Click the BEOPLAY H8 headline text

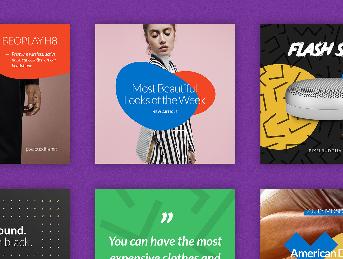[30, 41]
